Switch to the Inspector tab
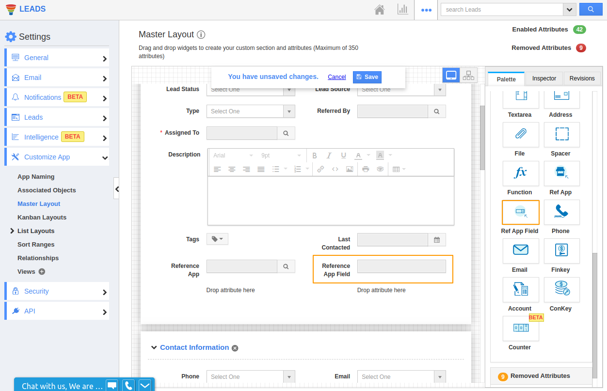 pyautogui.click(x=544, y=78)
